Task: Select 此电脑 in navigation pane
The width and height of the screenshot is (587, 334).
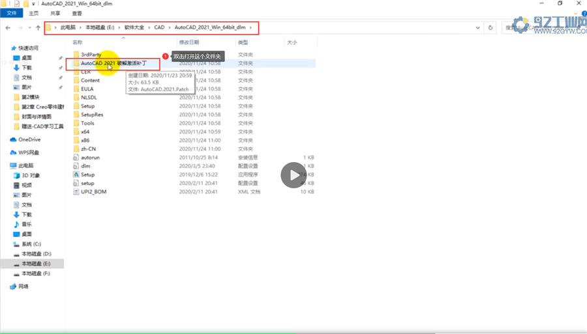Action: click(26, 165)
